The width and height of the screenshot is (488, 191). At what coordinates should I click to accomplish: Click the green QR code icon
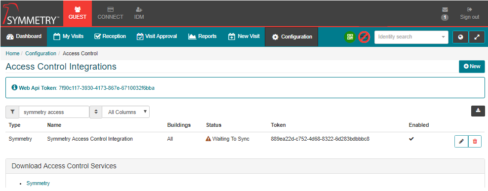350,37
